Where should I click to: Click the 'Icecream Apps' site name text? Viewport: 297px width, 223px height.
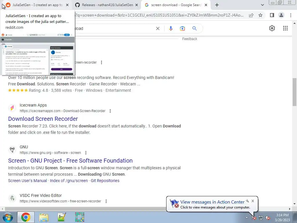[x=33, y=105]
